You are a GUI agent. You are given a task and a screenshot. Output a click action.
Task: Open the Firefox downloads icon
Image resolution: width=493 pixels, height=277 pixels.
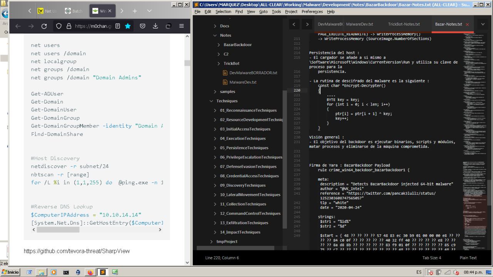click(156, 26)
